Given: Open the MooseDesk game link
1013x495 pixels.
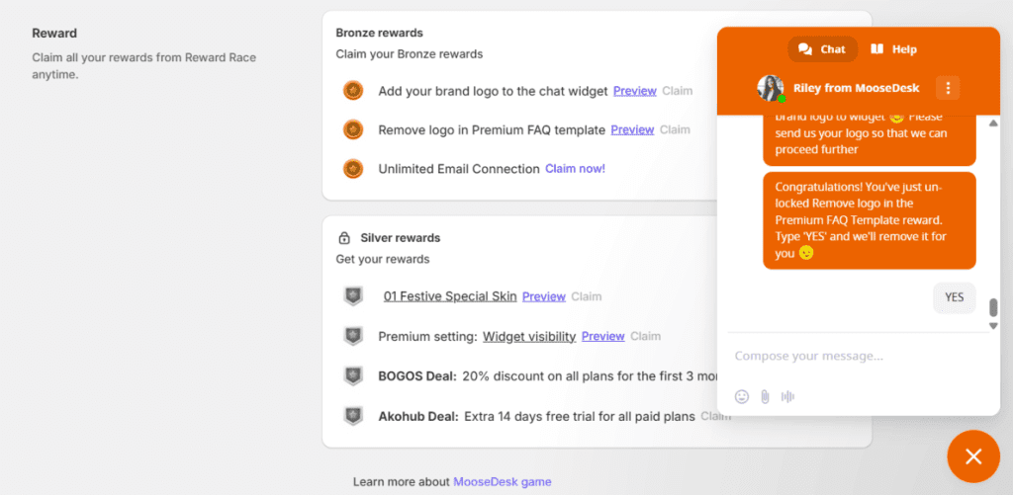Looking at the screenshot, I should pyautogui.click(x=502, y=482).
